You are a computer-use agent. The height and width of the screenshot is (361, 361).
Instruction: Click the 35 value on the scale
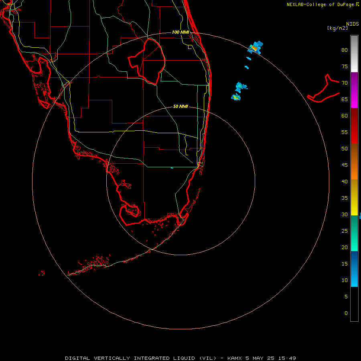(345, 198)
